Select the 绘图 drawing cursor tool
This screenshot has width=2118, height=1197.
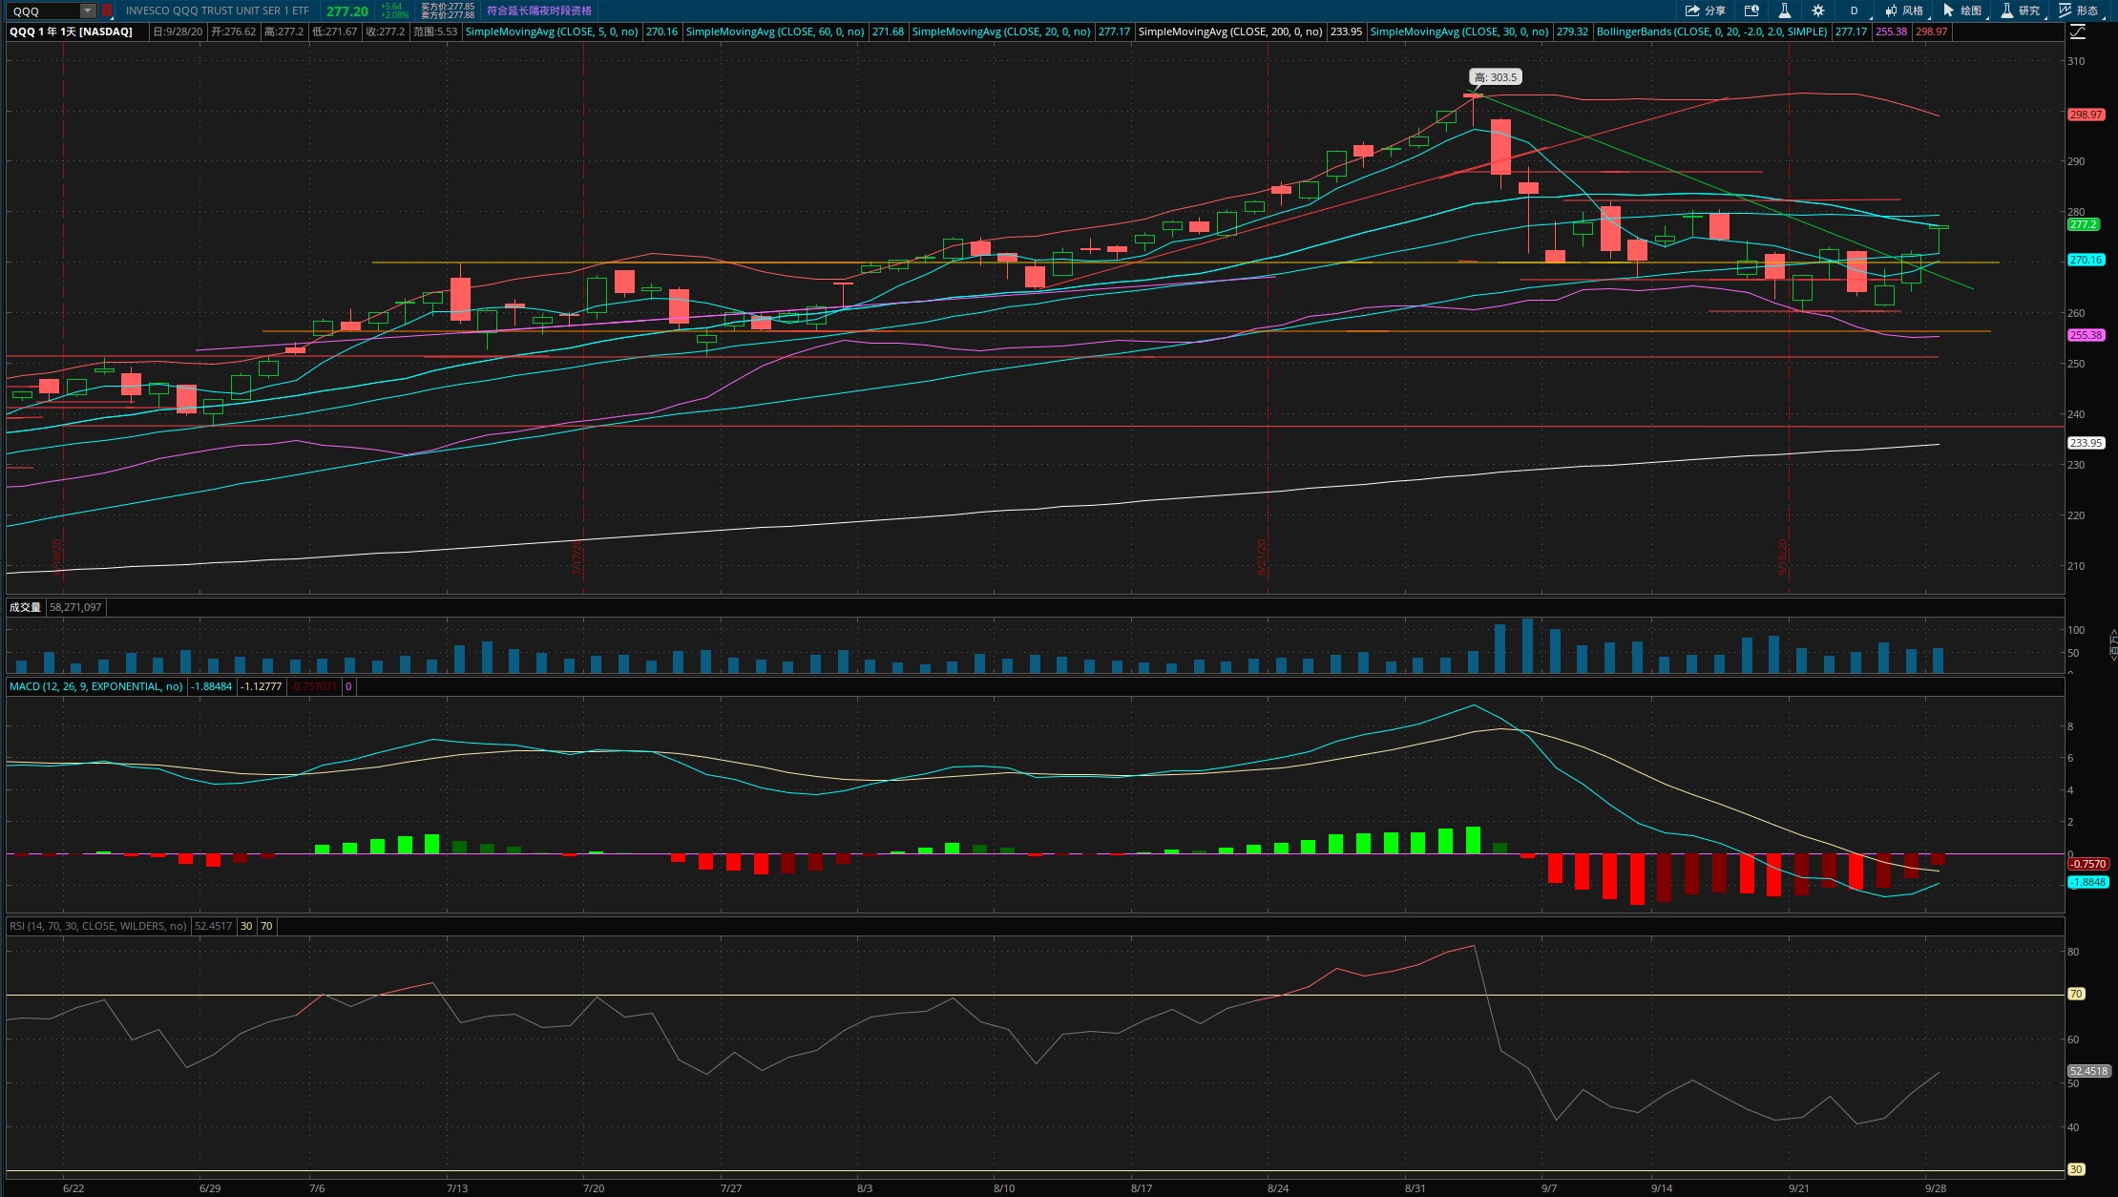click(1962, 10)
